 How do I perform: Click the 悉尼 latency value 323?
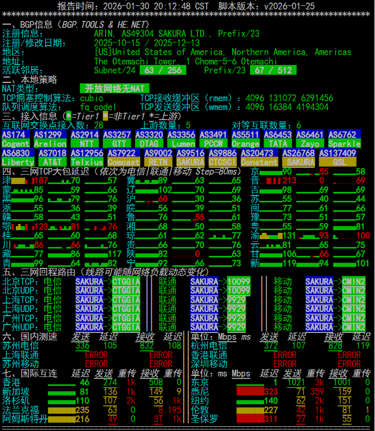[271, 392]
